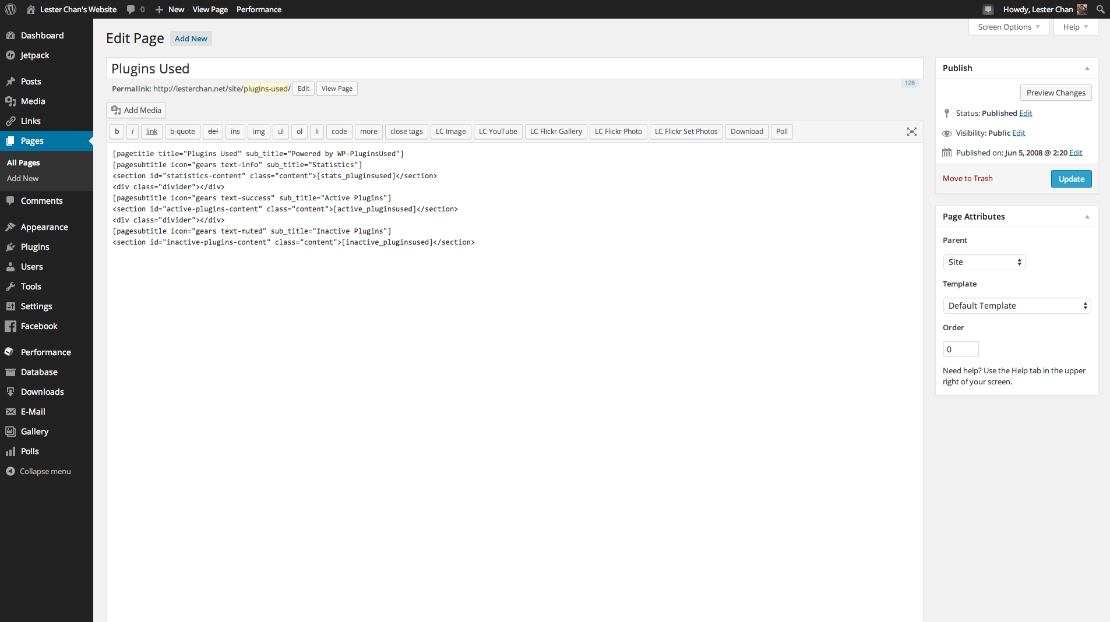1110x622 pixels.
Task: Focus the page title field
Action: (x=515, y=69)
